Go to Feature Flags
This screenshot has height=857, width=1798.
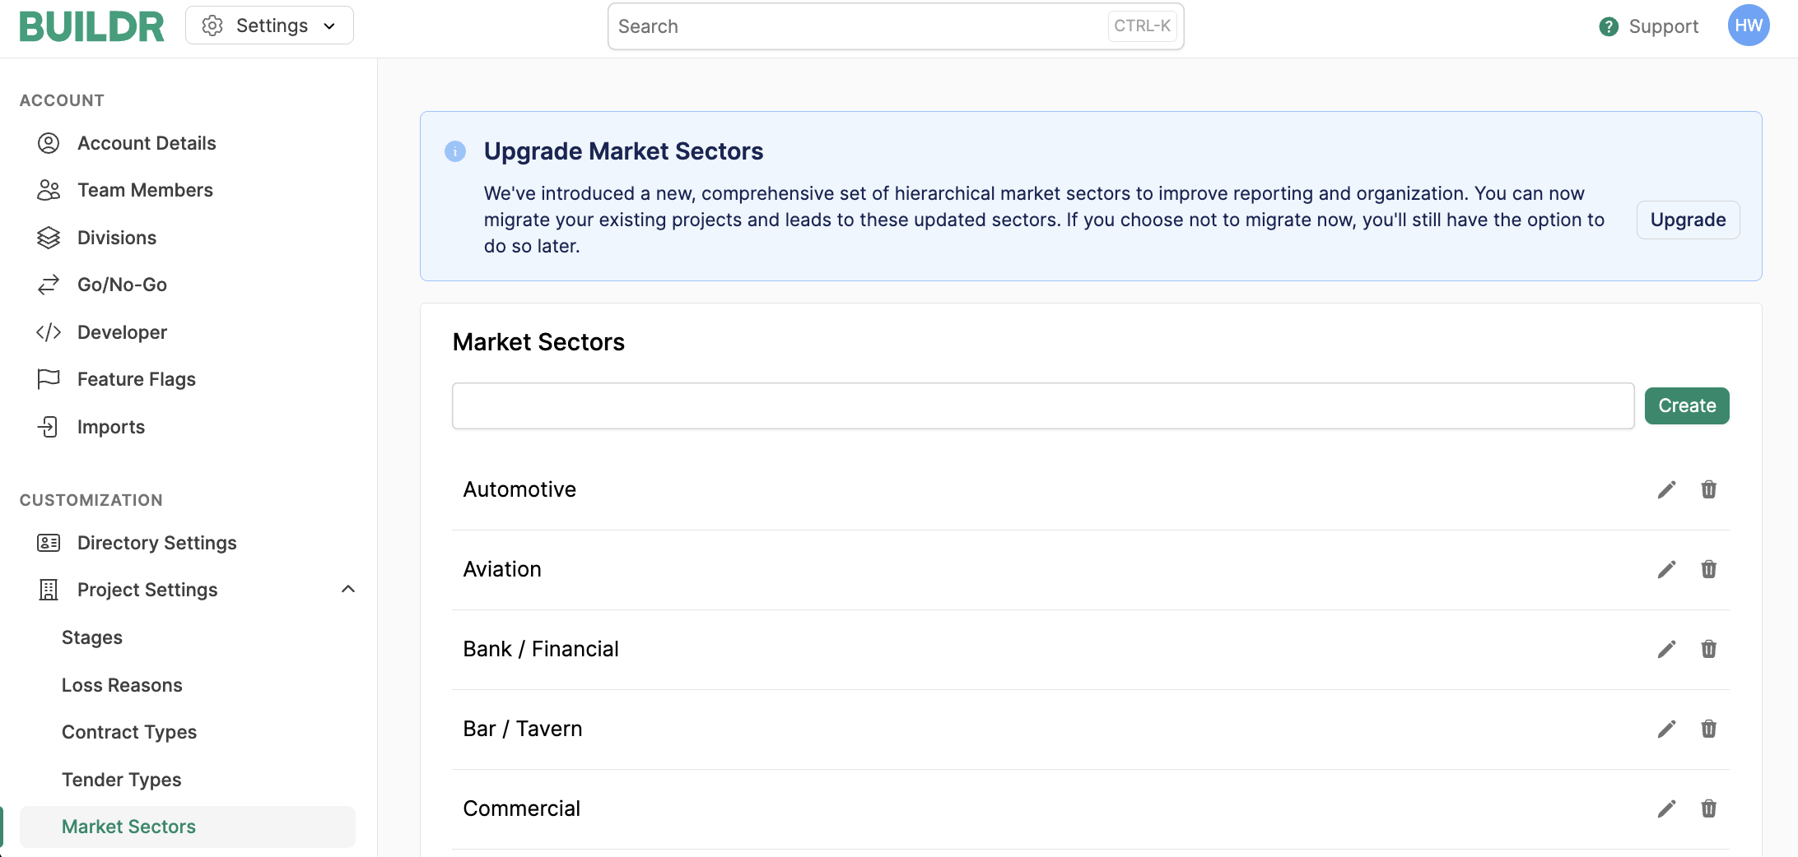pyautogui.click(x=137, y=379)
